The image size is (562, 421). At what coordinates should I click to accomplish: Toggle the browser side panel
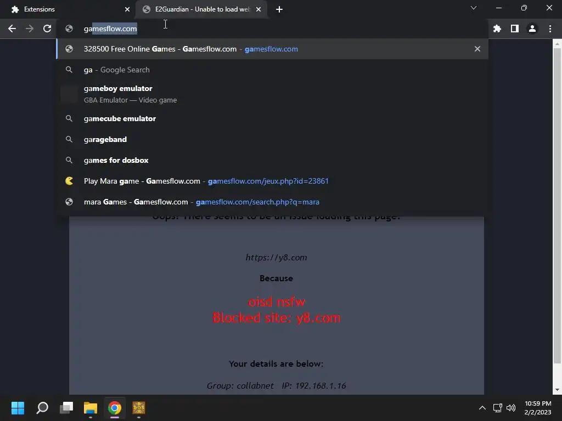(515, 29)
